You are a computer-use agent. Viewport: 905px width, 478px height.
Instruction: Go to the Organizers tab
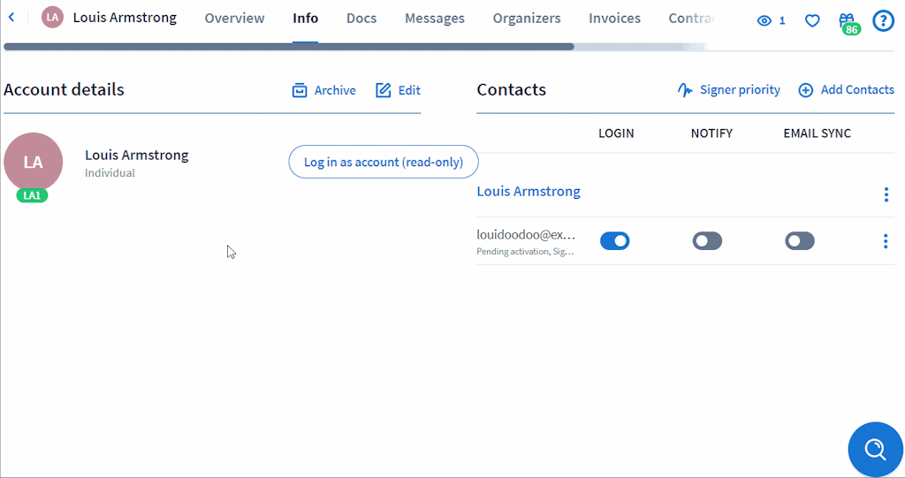pos(527,18)
